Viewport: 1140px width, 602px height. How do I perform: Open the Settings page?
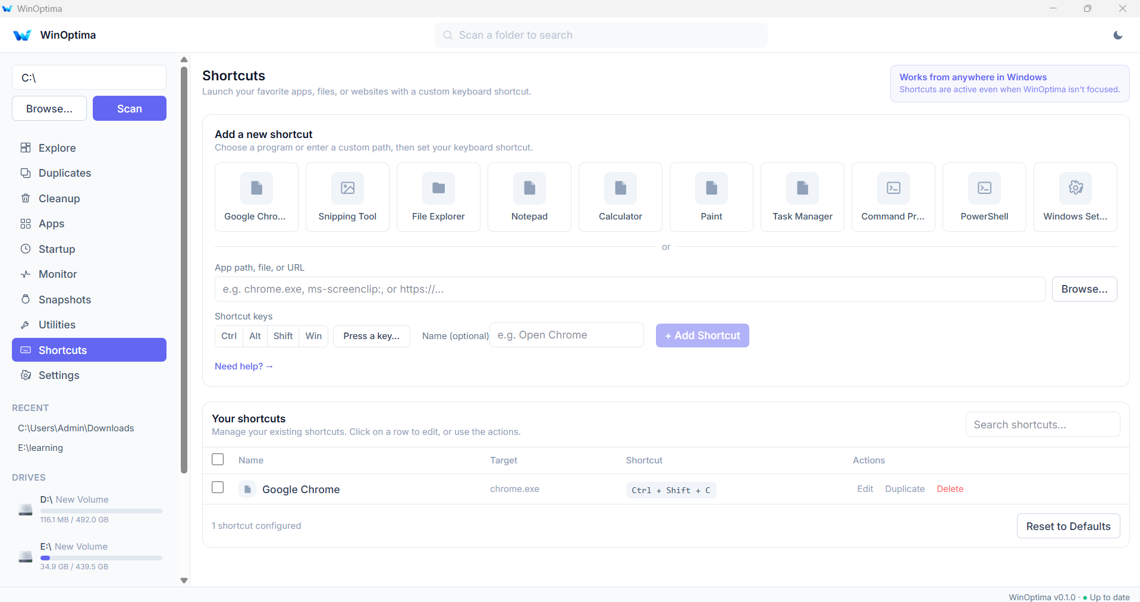[x=89, y=375]
